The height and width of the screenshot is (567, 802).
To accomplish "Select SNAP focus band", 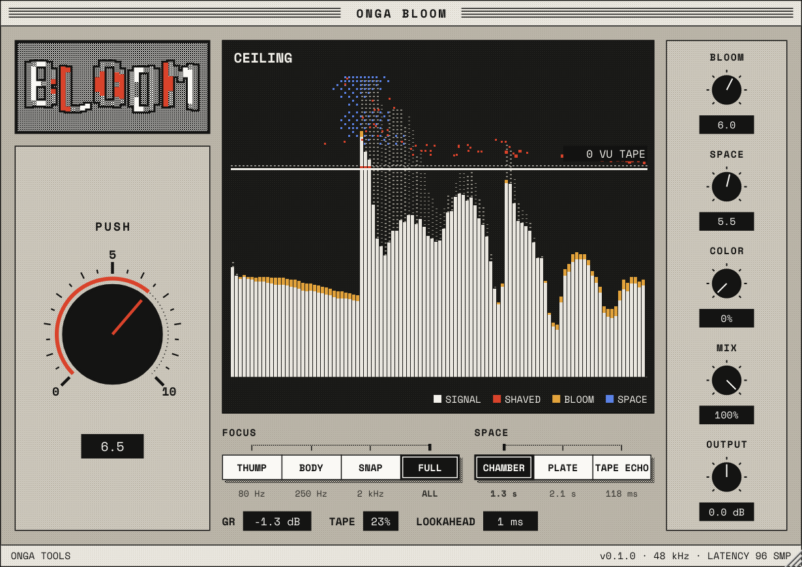I will click(x=370, y=467).
